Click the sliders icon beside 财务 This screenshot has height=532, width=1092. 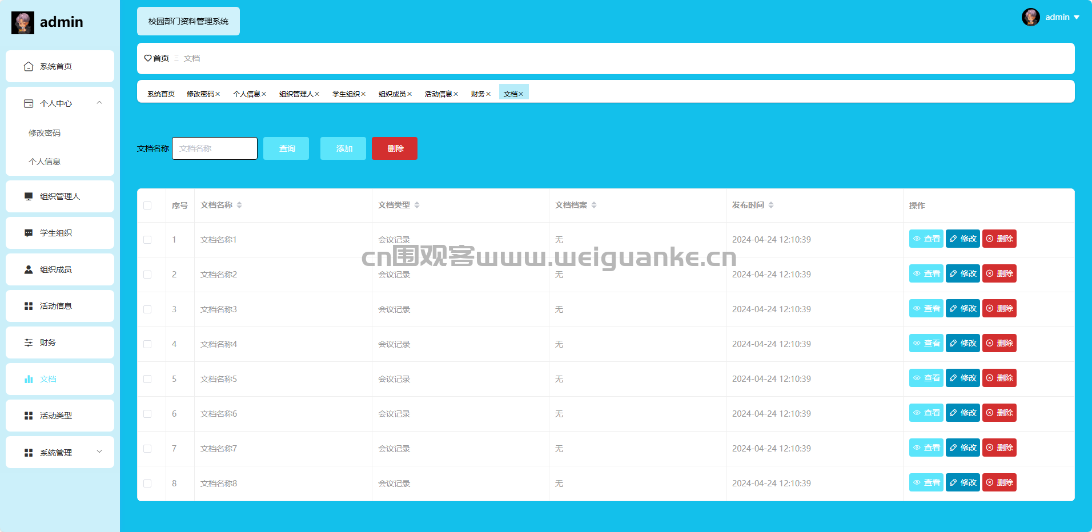pos(29,342)
